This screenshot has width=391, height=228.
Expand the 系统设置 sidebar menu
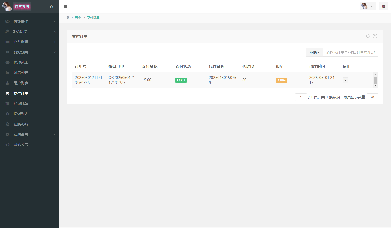pos(30,134)
